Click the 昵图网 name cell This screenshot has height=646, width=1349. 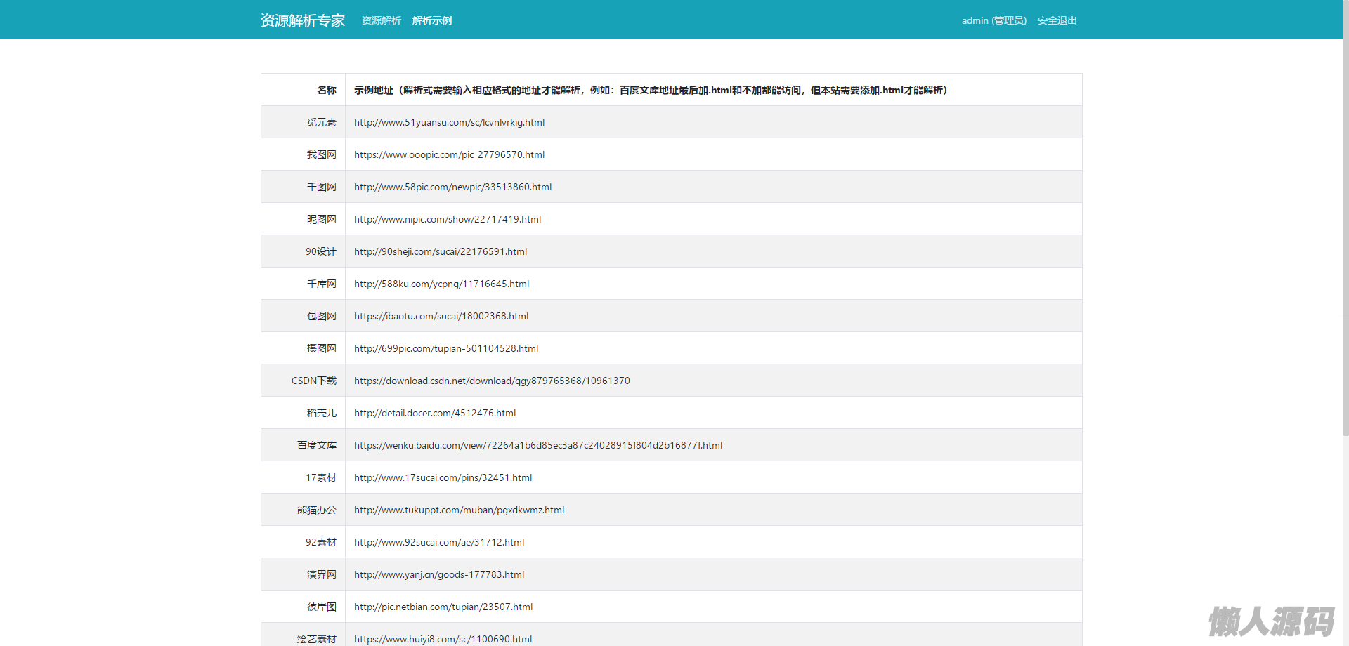click(x=304, y=219)
